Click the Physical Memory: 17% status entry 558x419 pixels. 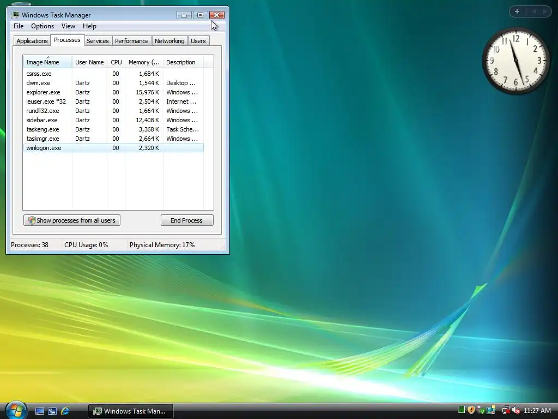click(162, 245)
